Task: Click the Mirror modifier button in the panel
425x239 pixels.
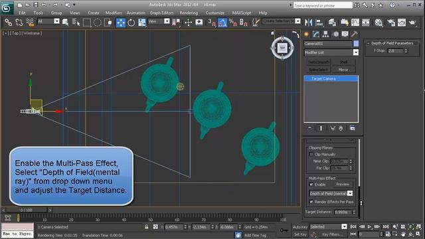Action: click(343, 70)
